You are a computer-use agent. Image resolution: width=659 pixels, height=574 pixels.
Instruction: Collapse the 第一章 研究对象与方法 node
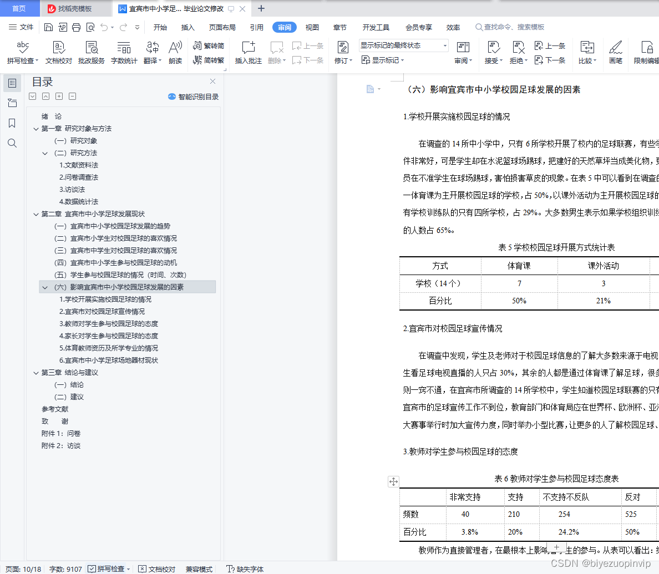point(36,129)
